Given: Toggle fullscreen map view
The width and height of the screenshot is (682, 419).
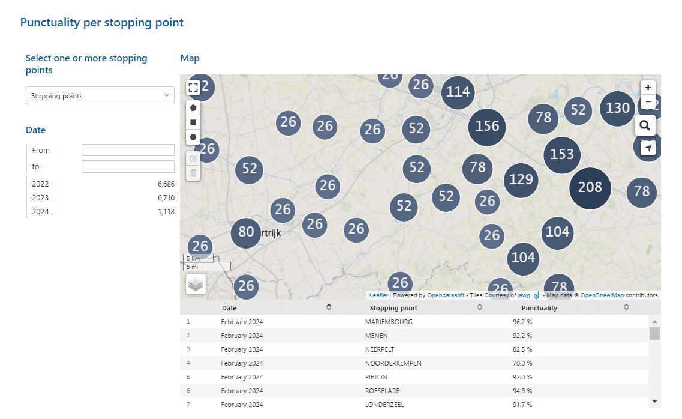Looking at the screenshot, I should coord(193,88).
